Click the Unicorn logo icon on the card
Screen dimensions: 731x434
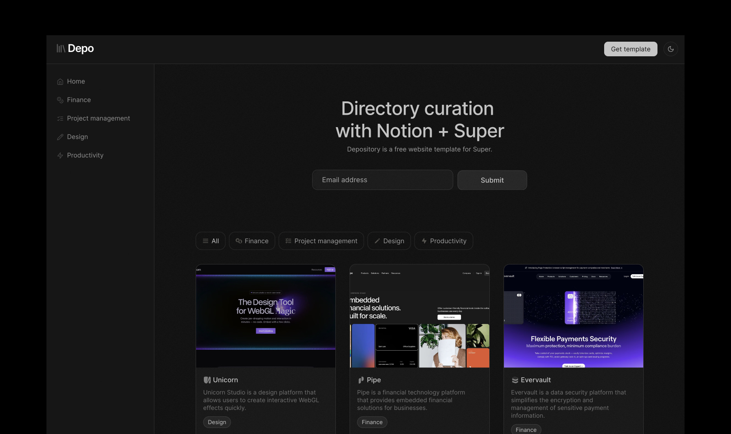click(x=207, y=380)
